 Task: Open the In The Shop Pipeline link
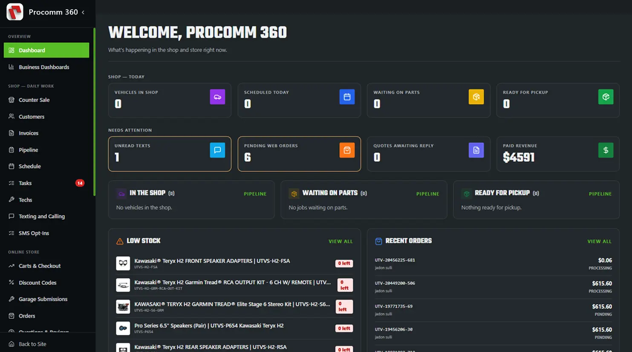(255, 194)
